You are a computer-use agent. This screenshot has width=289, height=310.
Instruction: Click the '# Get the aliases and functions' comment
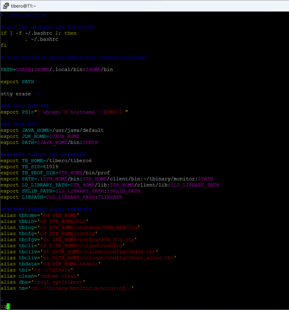click(48, 27)
